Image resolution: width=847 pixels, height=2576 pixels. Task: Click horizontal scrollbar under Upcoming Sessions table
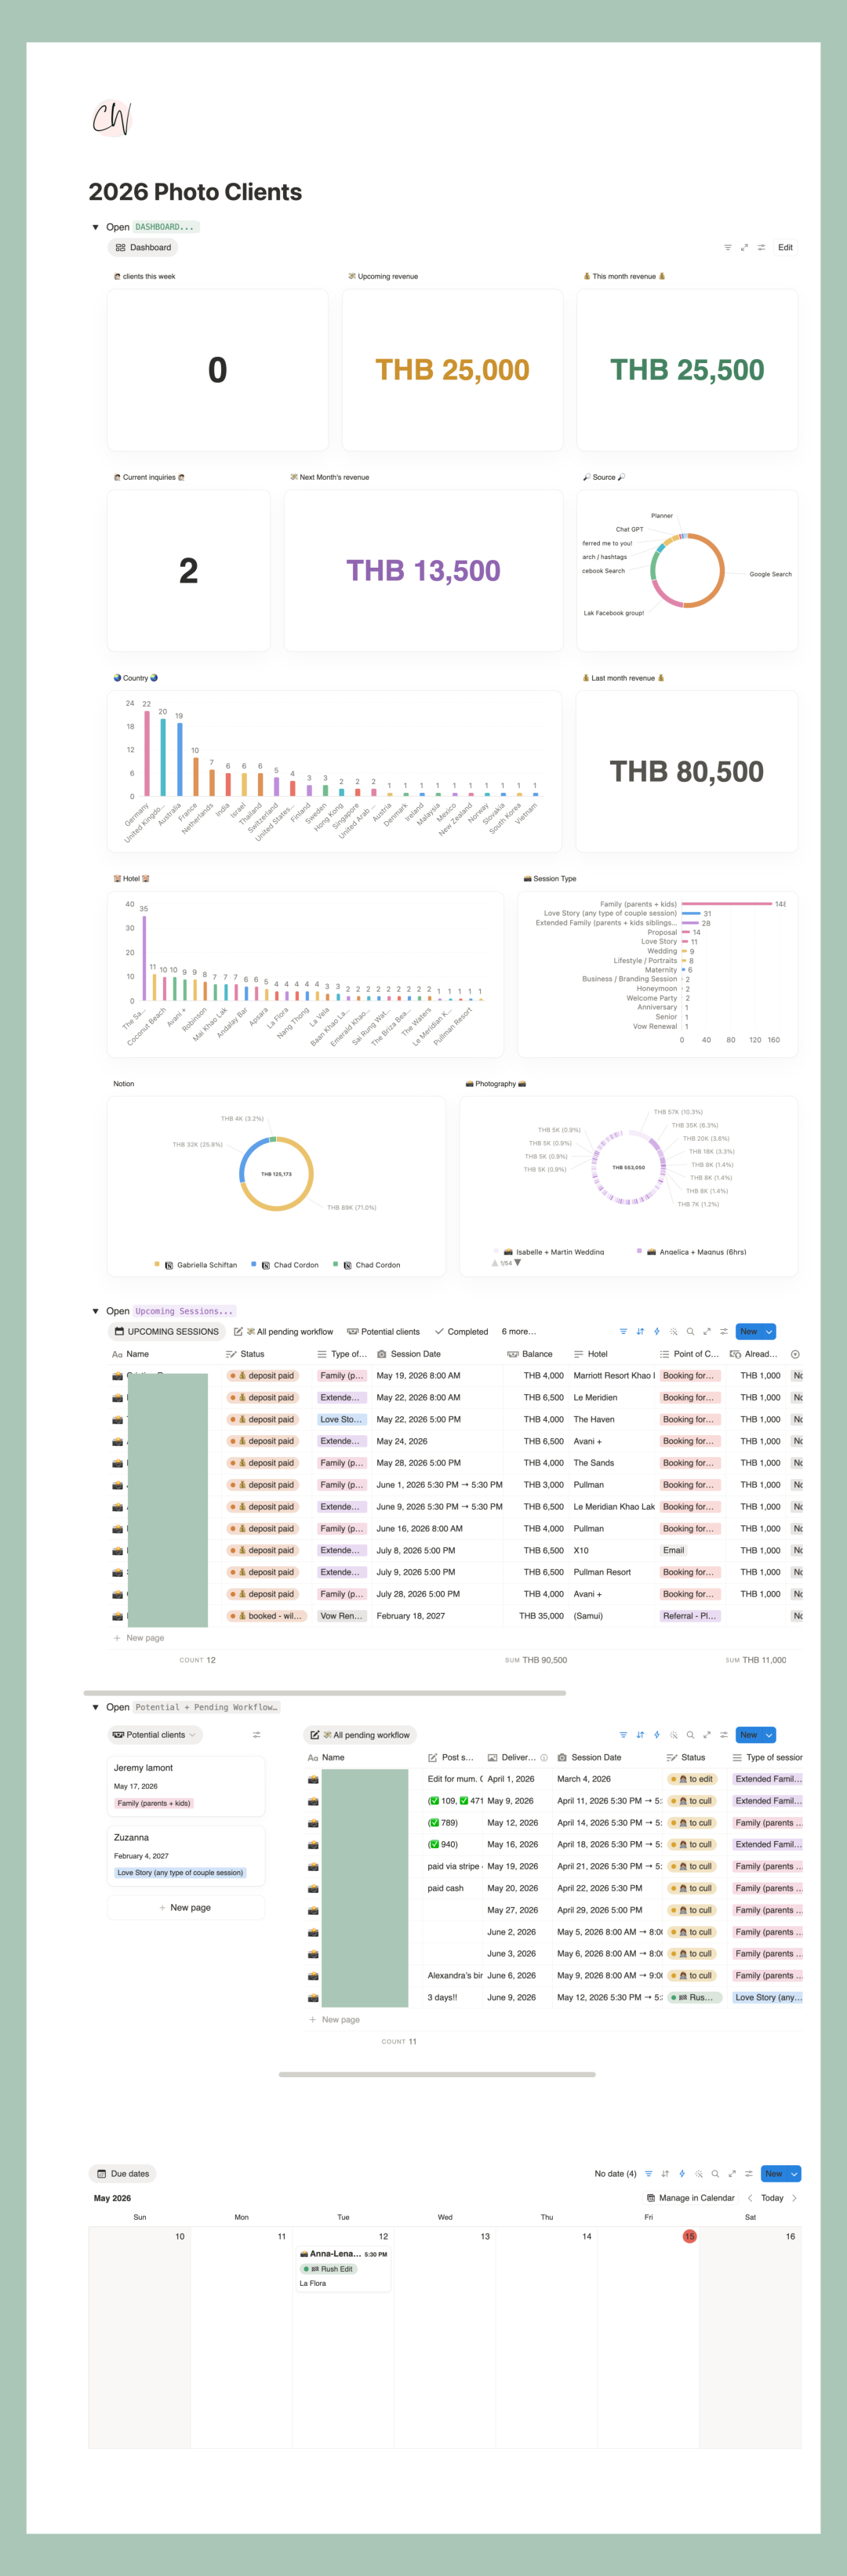click(x=325, y=1693)
